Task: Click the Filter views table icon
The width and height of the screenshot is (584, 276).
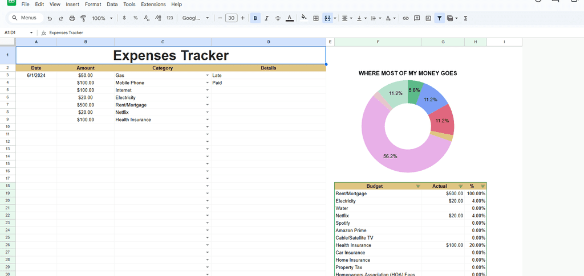Action: (x=451, y=18)
